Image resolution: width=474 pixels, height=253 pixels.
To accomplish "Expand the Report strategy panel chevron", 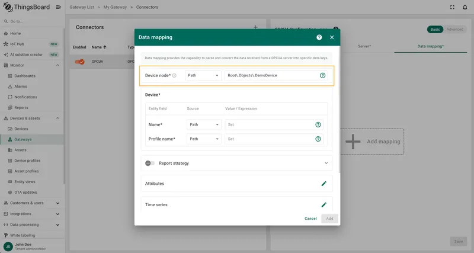I will (x=326, y=163).
